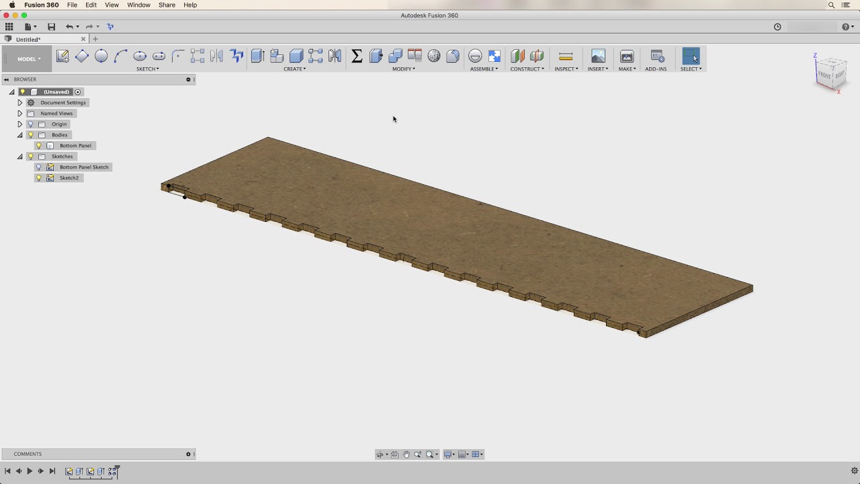Click timeline Play button
This screenshot has width=860, height=484.
click(30, 471)
